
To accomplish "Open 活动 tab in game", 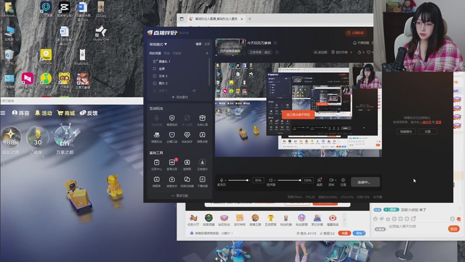I will [x=44, y=113].
